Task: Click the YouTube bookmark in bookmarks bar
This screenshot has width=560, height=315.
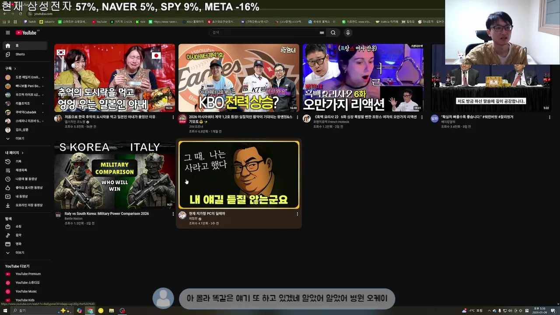Action: coord(99,21)
